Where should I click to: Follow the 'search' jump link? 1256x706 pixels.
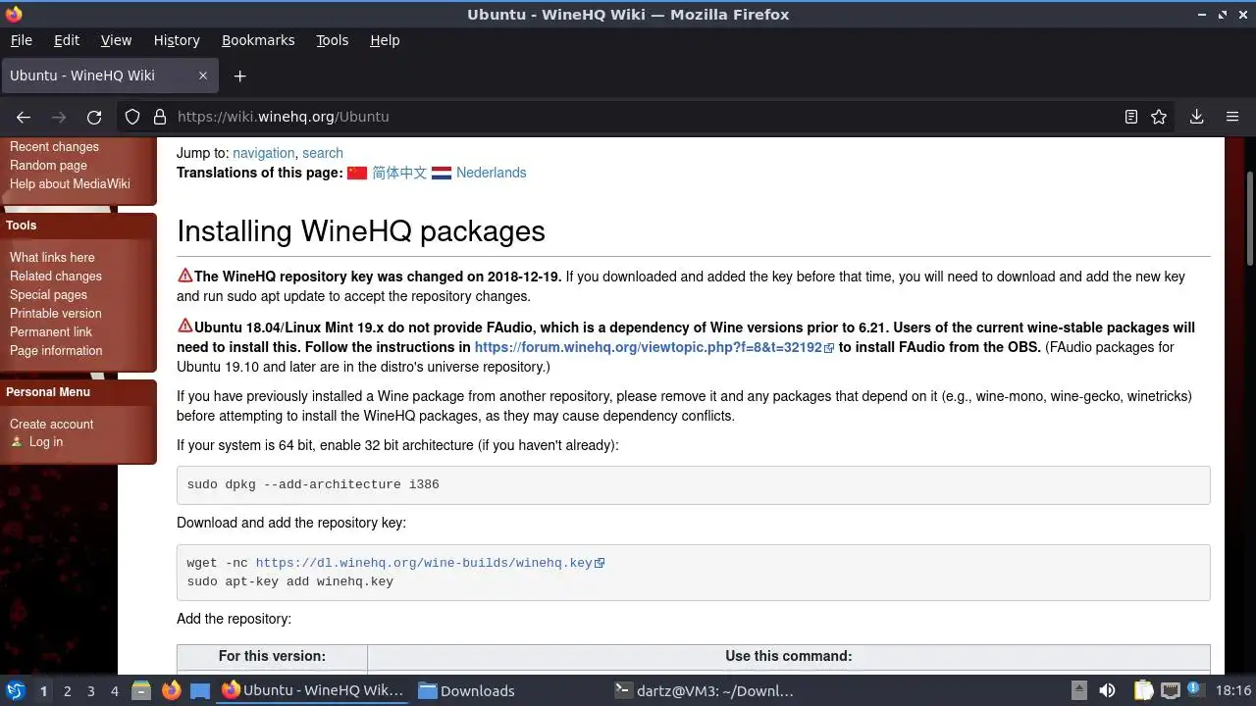pyautogui.click(x=323, y=153)
